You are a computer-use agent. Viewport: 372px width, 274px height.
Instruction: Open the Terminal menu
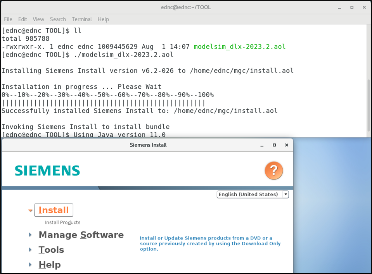(82, 19)
